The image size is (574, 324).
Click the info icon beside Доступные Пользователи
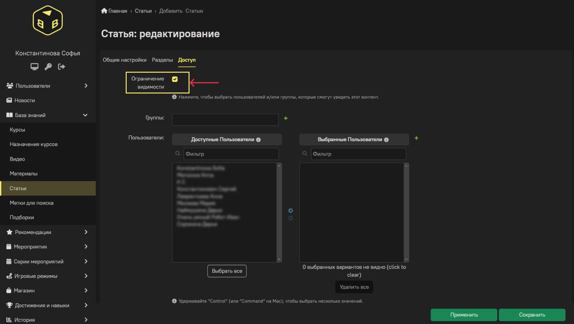click(258, 140)
